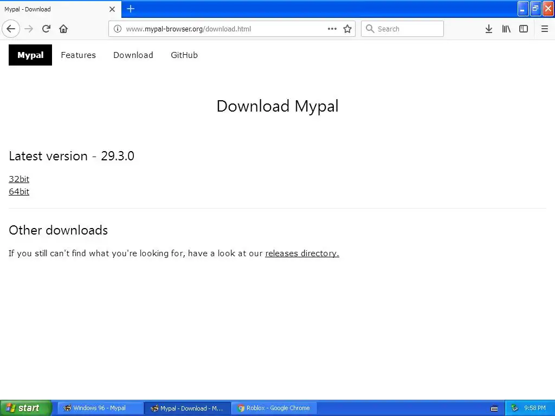The width and height of the screenshot is (555, 416).
Task: Open the library bookshelf icon
Action: click(506, 29)
